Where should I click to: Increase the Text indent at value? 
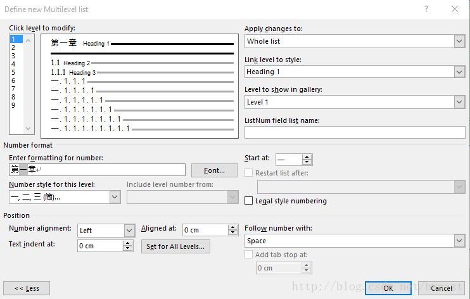127,243
